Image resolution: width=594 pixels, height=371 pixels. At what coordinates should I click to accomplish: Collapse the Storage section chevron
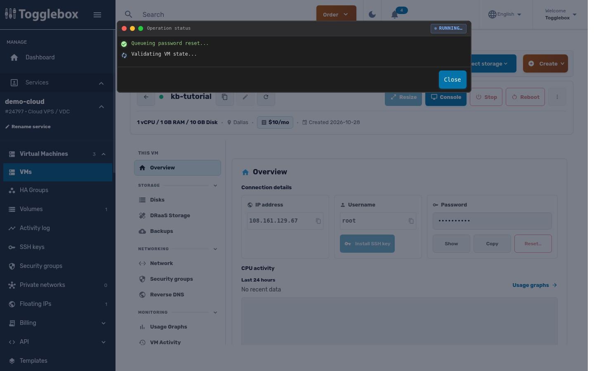[215, 185]
